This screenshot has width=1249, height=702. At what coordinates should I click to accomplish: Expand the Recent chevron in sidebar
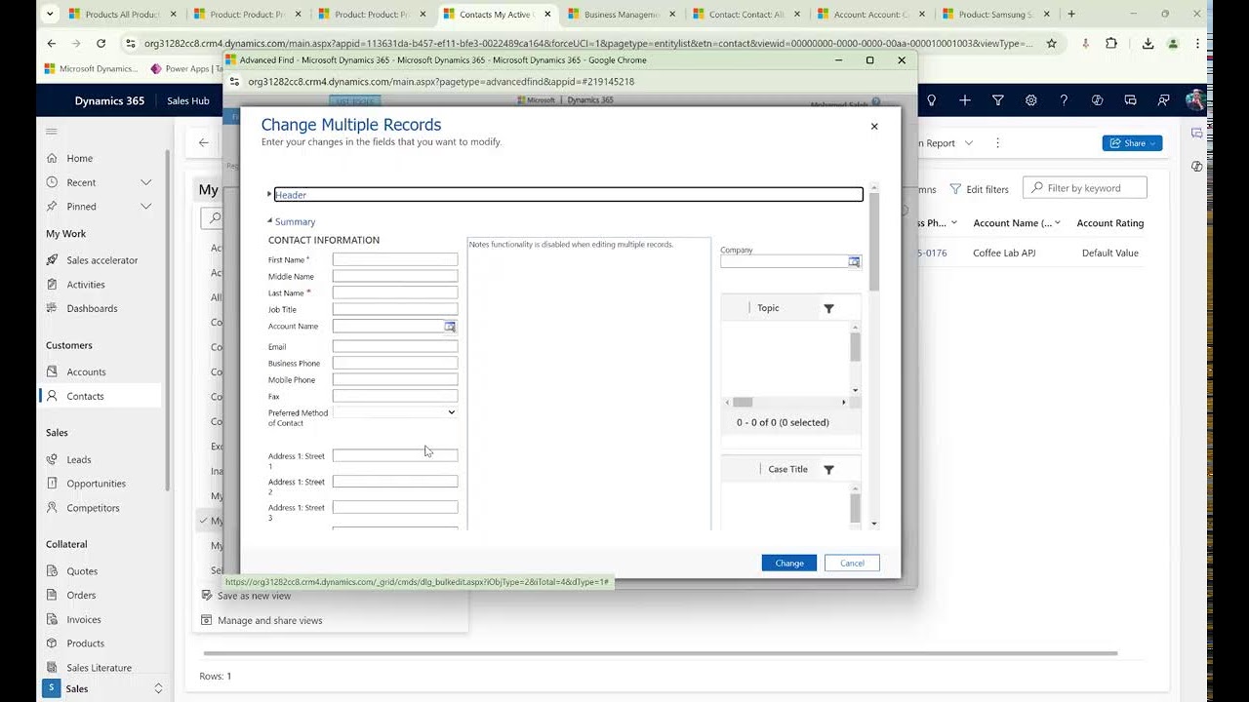click(x=146, y=182)
